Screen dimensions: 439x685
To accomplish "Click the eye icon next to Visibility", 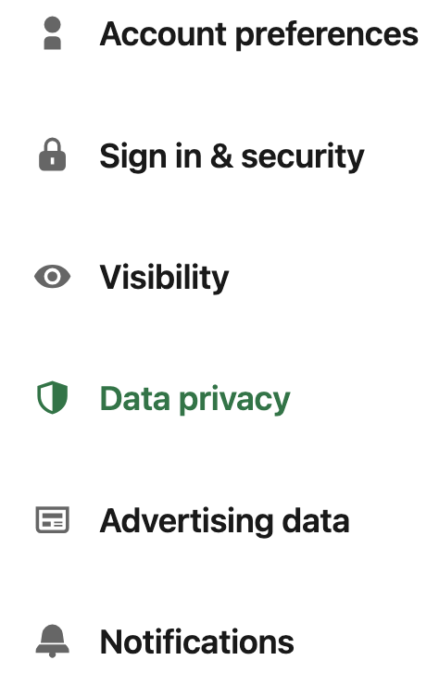I will pos(53,277).
